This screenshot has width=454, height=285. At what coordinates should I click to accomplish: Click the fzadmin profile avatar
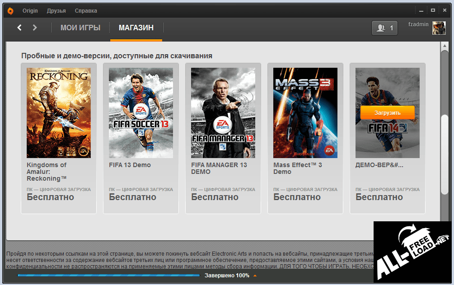point(439,28)
